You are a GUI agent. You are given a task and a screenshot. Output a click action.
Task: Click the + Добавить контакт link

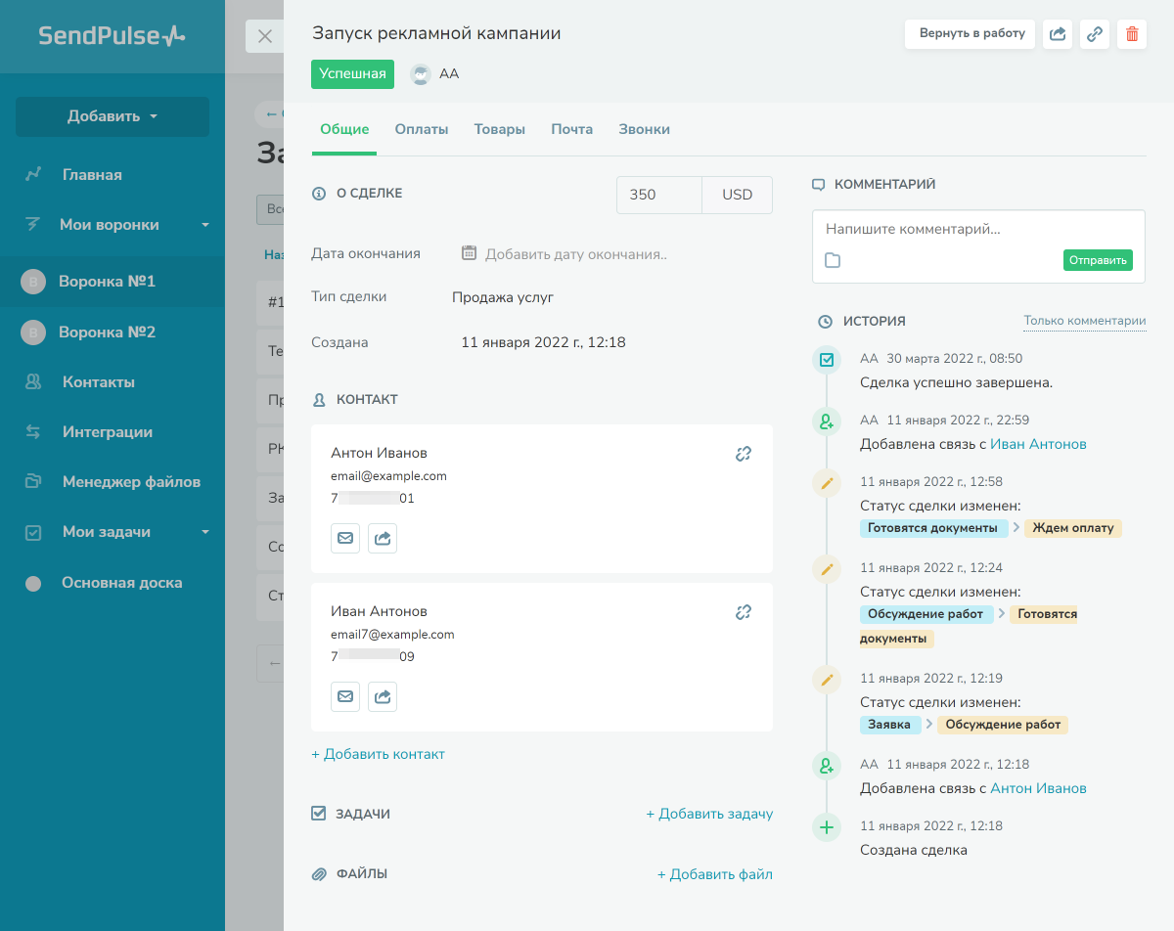(378, 754)
